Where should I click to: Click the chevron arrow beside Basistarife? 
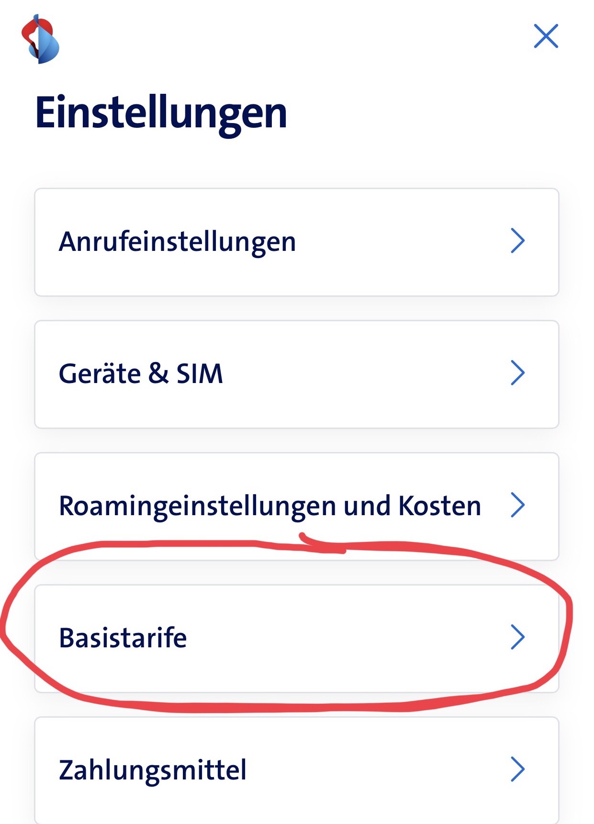tap(517, 637)
